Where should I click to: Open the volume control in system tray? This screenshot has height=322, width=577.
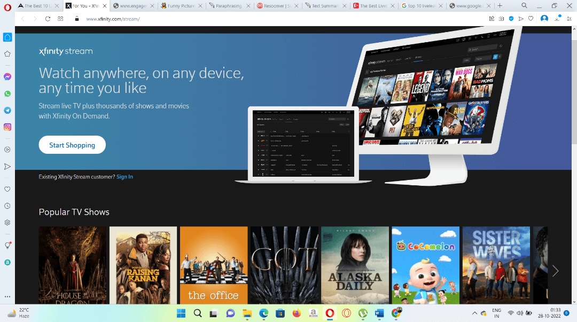(x=520, y=313)
